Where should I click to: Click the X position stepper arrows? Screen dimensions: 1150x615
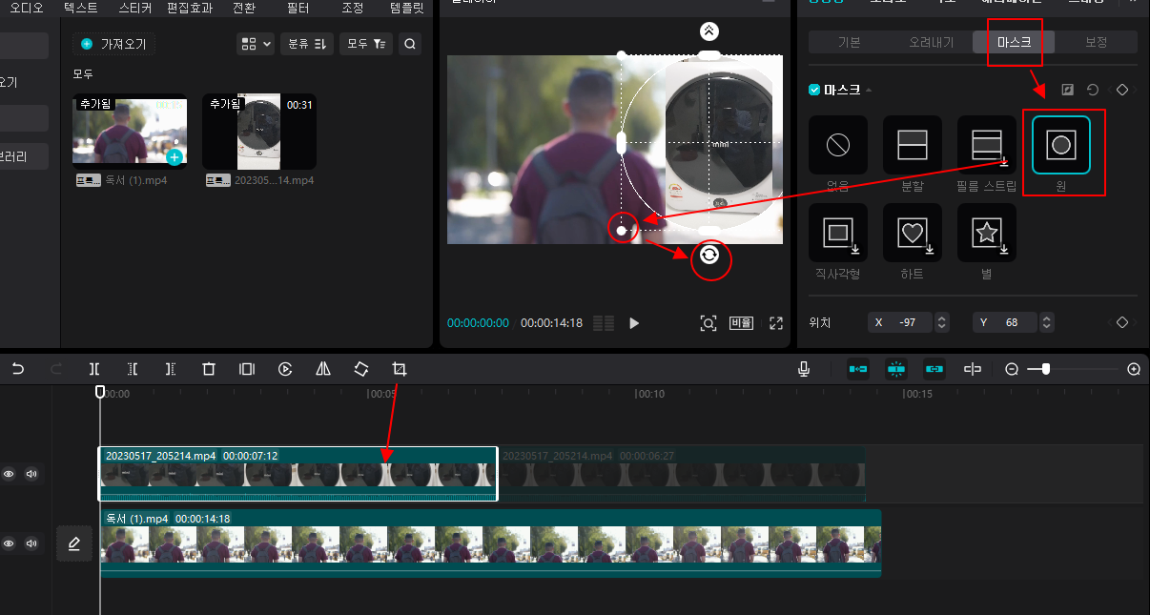[x=942, y=322]
